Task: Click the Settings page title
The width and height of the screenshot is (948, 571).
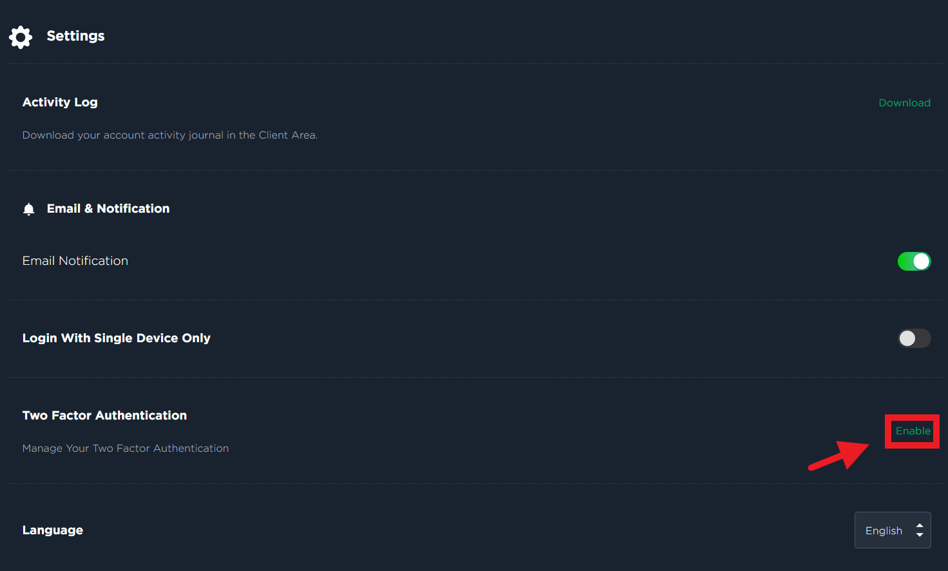Action: 75,36
